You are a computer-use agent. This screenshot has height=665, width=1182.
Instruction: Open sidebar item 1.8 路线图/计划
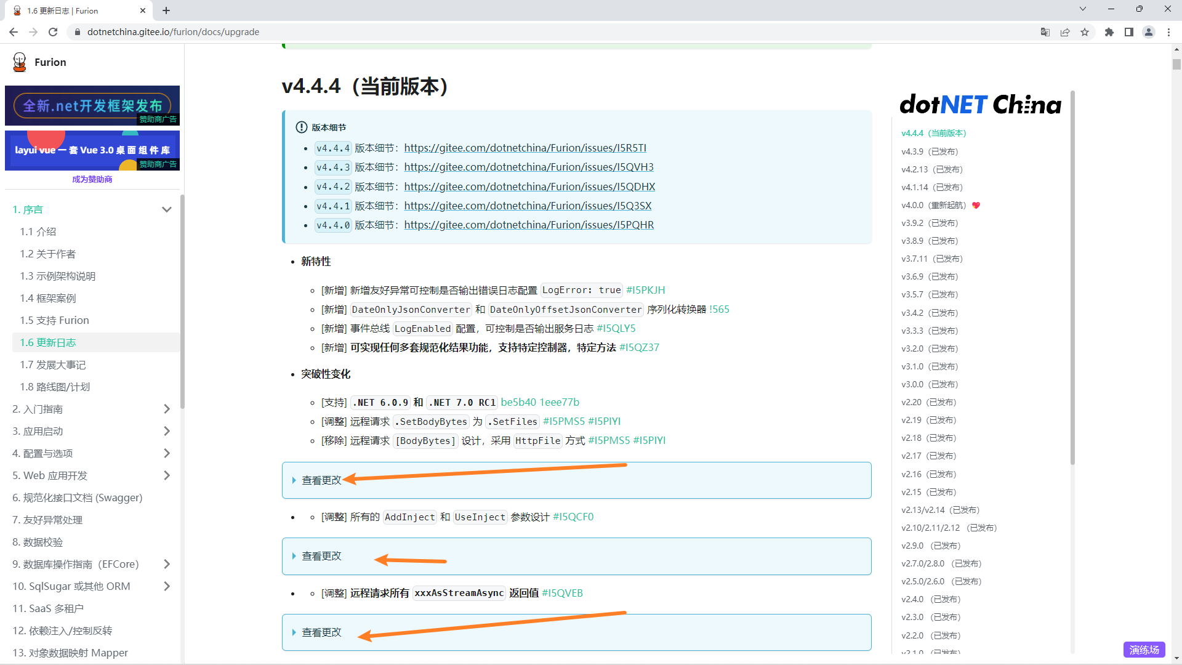coord(54,387)
